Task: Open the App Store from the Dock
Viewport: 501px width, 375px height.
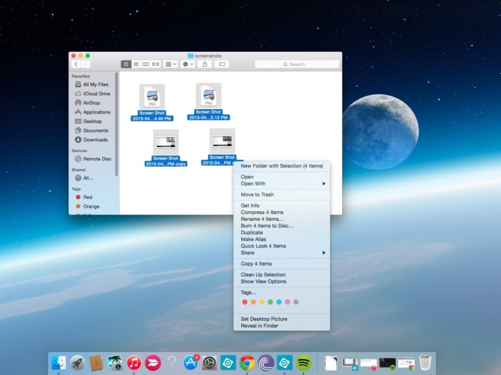Action: click(x=191, y=362)
